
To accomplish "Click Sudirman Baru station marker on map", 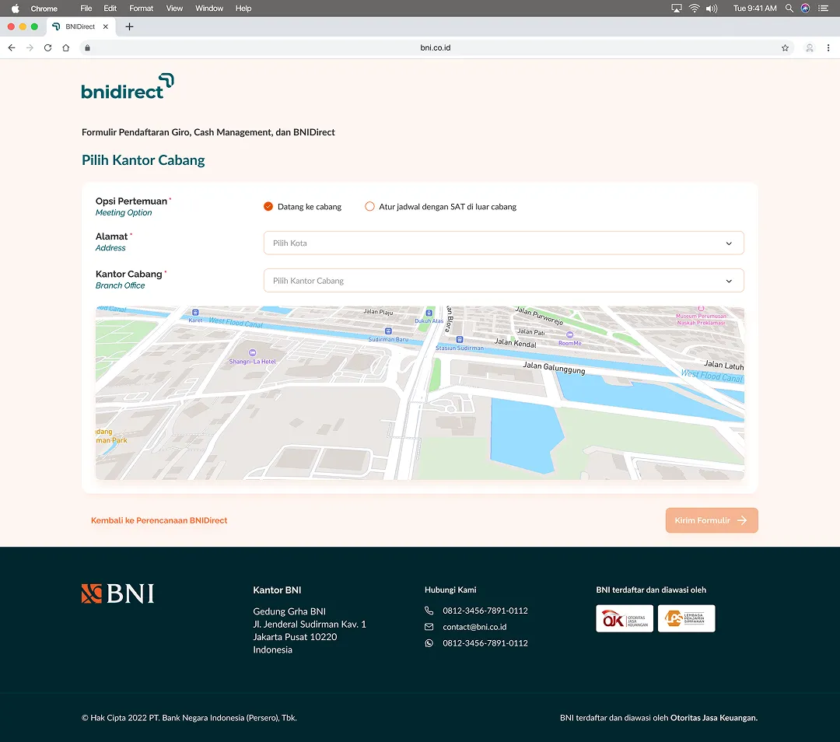I will point(388,331).
